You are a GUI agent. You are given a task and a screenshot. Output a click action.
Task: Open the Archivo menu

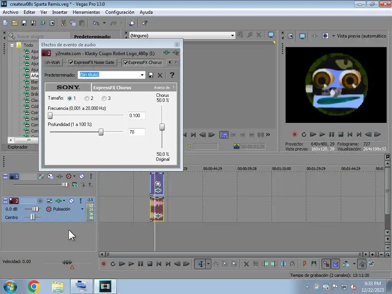click(10, 12)
